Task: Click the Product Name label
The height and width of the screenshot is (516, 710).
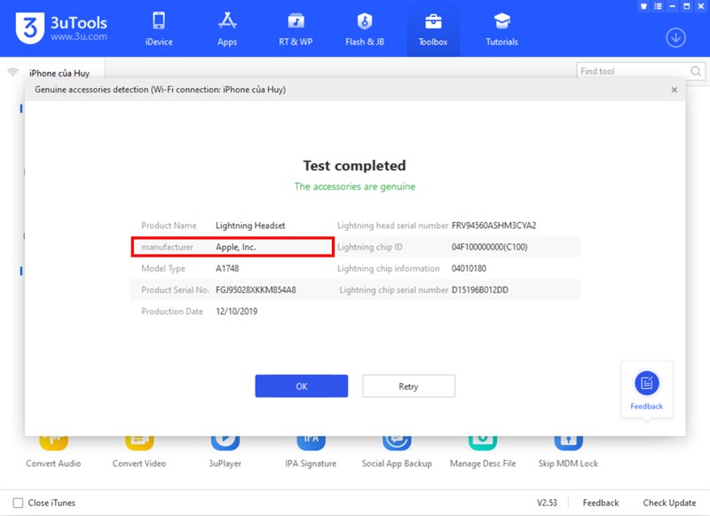Action: point(169,226)
